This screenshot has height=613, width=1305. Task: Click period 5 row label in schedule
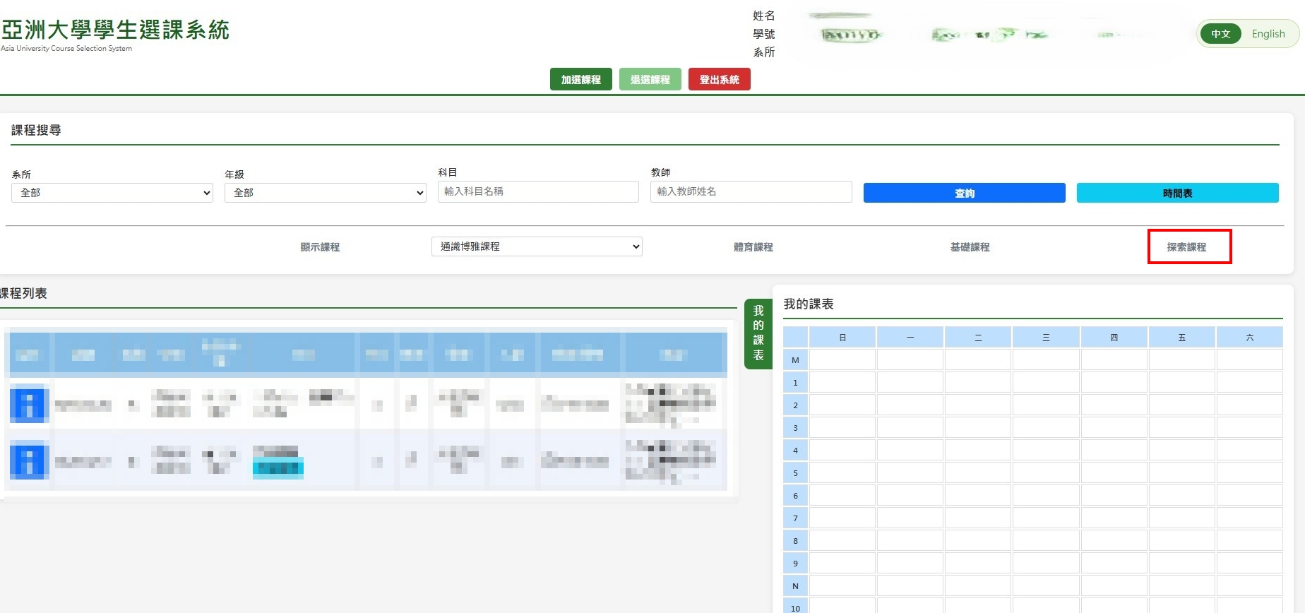(x=795, y=473)
